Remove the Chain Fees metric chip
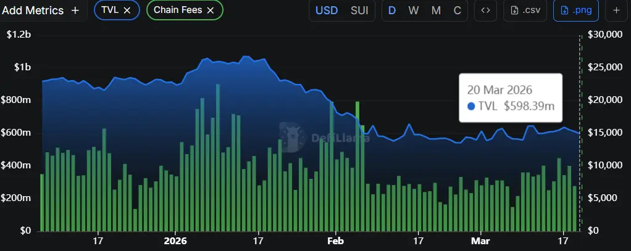This screenshot has height=251, width=631. point(211,10)
